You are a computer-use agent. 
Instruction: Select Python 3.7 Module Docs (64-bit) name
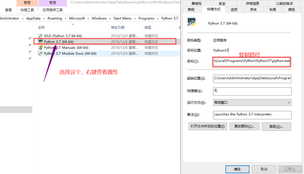click(70, 53)
